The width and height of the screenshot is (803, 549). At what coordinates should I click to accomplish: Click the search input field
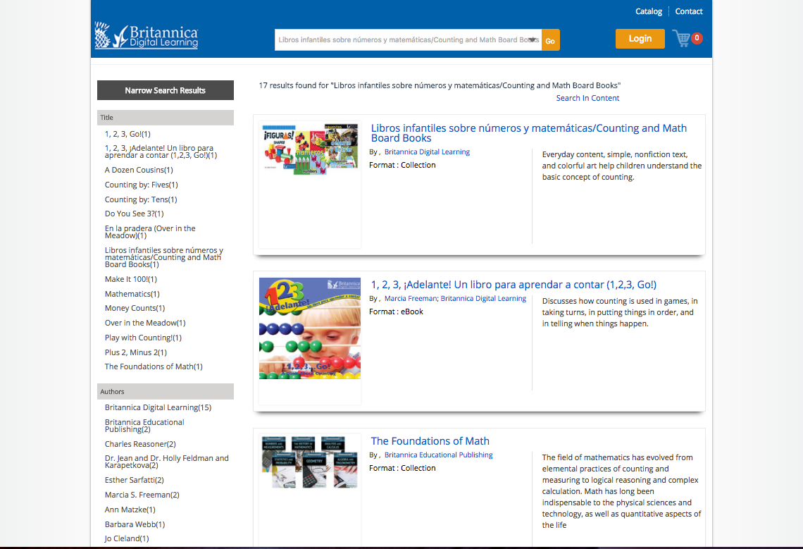tap(408, 40)
